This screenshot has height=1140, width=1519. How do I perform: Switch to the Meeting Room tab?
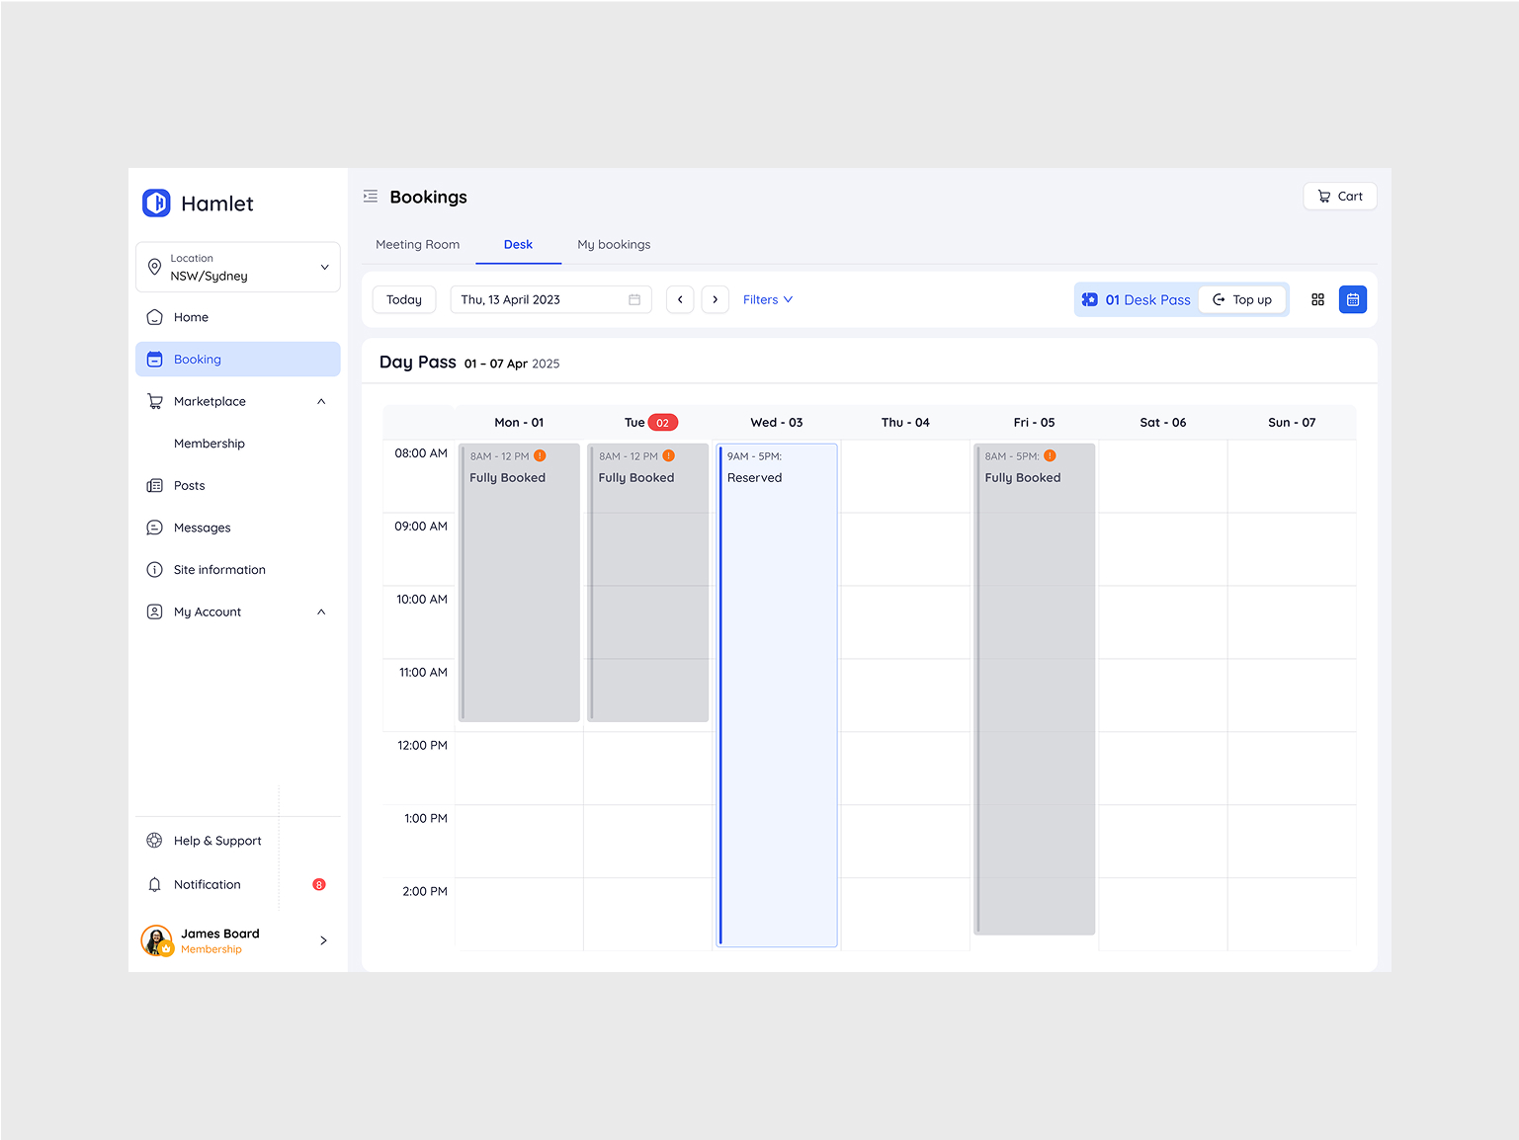coord(417,244)
